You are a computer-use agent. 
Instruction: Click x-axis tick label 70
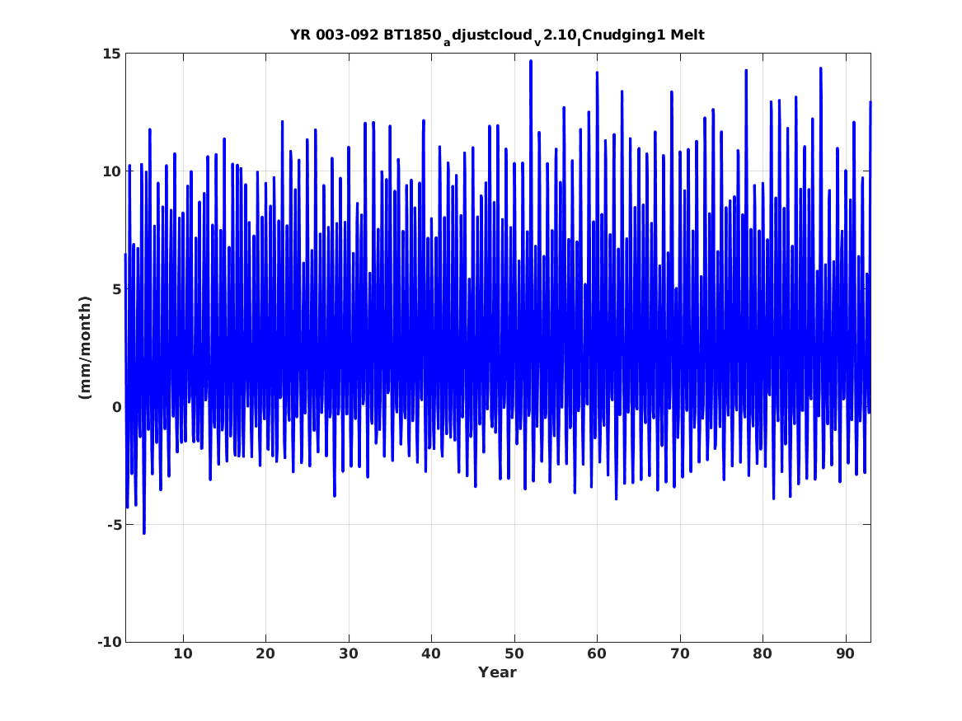pos(680,654)
